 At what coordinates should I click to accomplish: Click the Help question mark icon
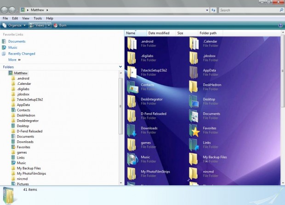click(280, 25)
